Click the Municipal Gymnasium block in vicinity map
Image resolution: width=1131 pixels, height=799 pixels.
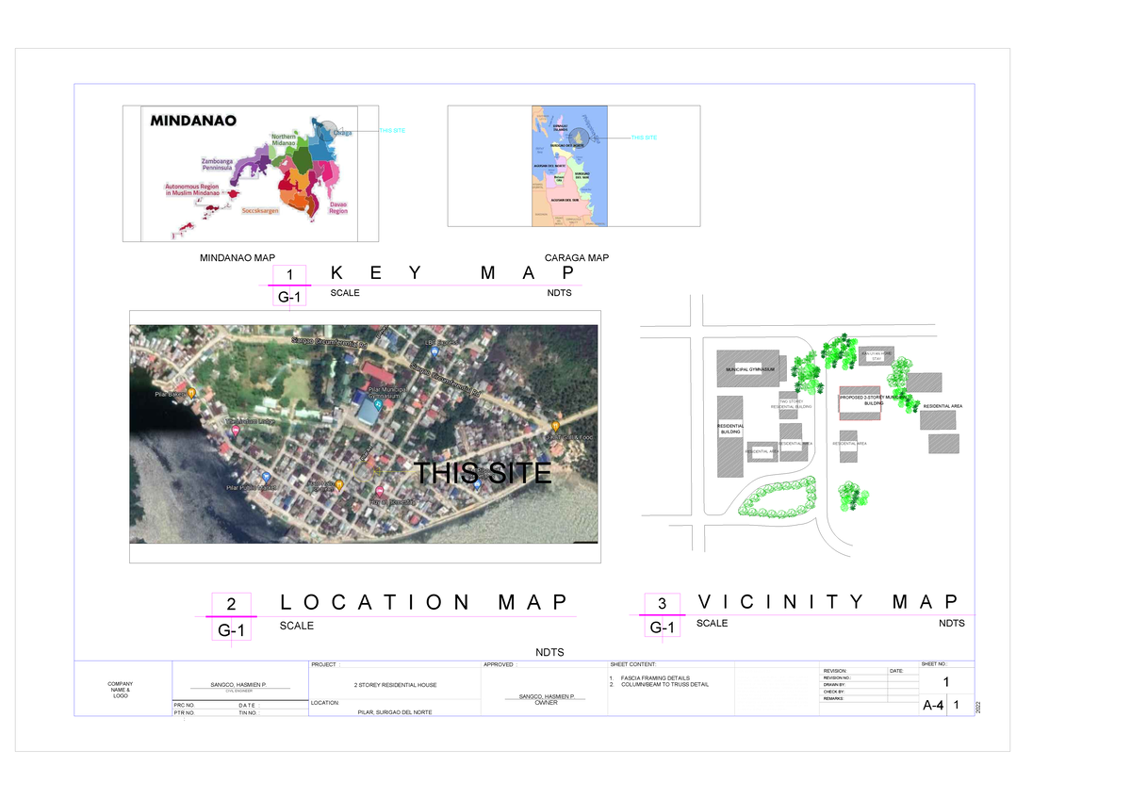click(x=749, y=368)
